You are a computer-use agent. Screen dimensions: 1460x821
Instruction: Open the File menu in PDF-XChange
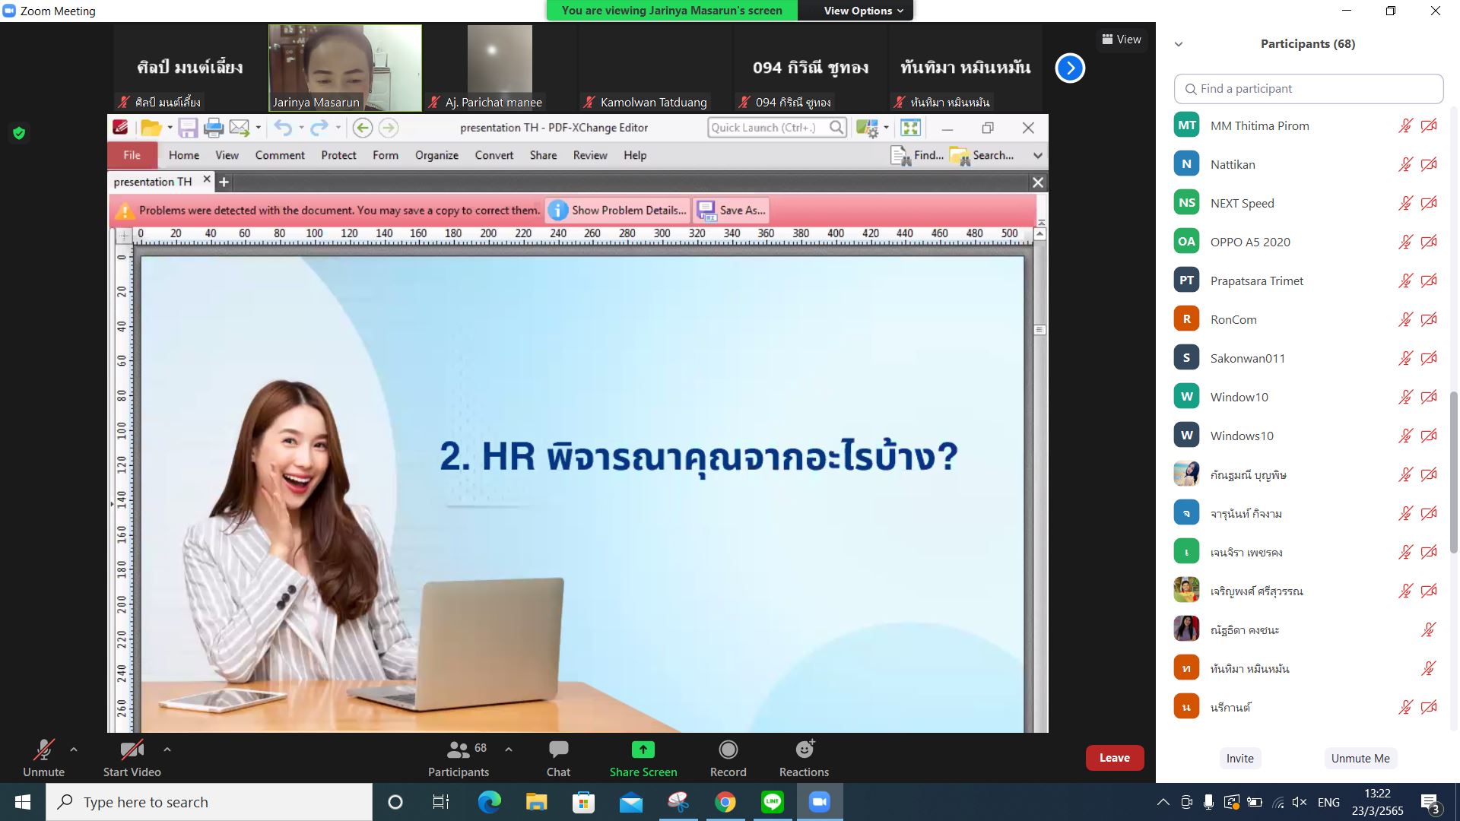pos(132,155)
